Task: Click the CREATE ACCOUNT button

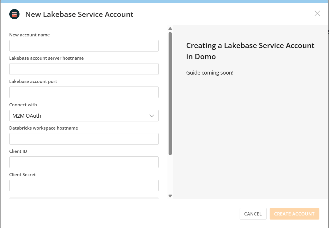Action: 294,214
